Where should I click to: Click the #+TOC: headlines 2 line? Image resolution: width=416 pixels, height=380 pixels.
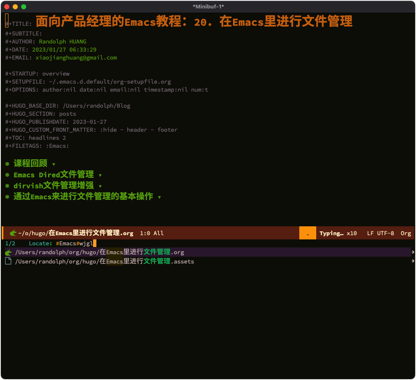click(36, 138)
